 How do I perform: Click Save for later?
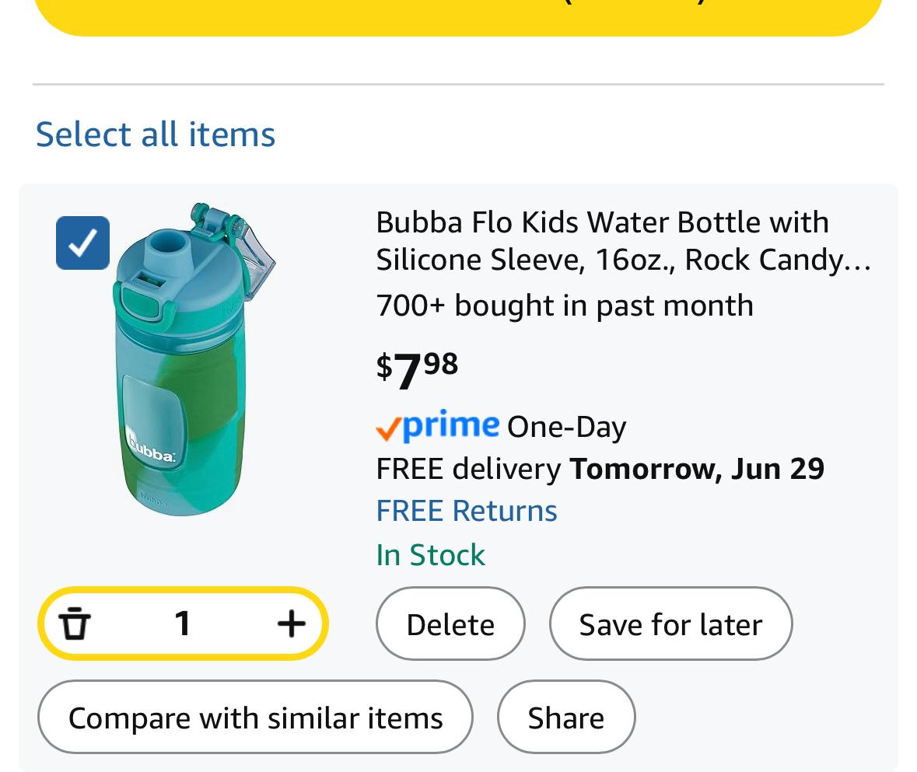tap(670, 624)
